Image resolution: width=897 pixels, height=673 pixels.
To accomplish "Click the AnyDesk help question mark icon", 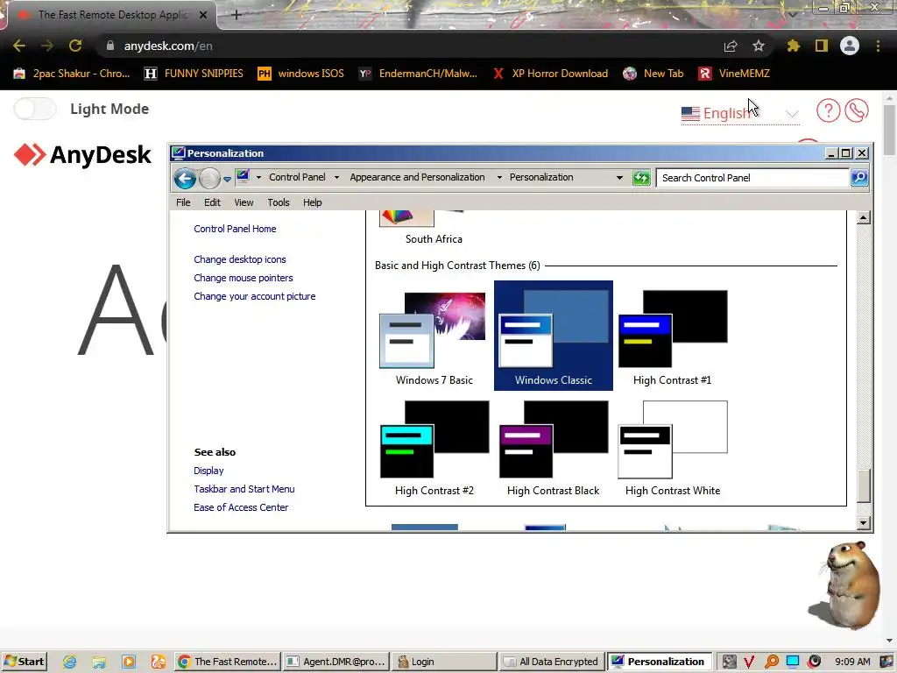I will [828, 110].
